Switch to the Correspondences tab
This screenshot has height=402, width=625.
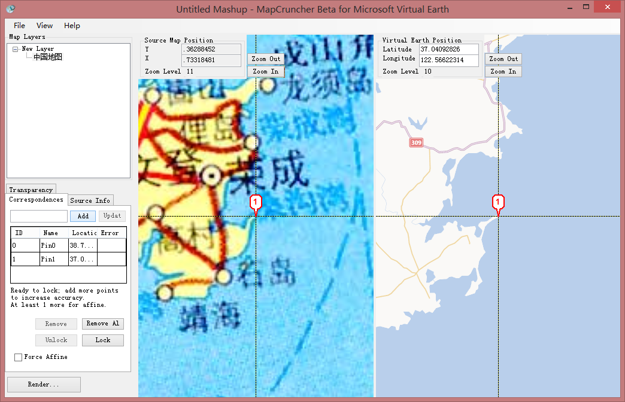pos(37,200)
